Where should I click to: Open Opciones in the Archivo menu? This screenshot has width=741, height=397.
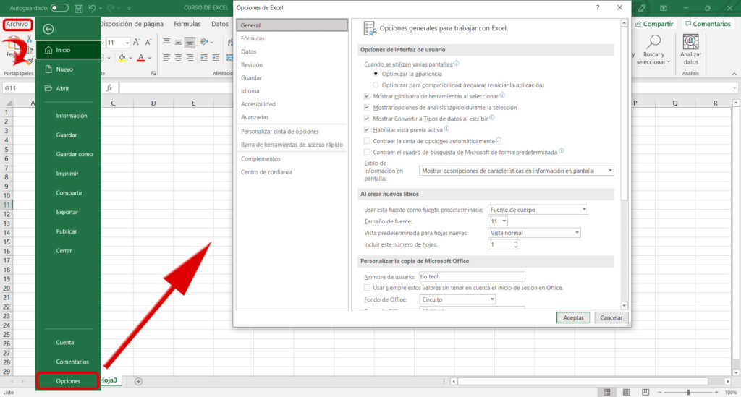(68, 381)
